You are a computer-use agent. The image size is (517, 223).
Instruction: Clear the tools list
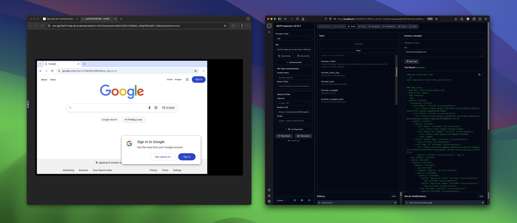pos(358,51)
